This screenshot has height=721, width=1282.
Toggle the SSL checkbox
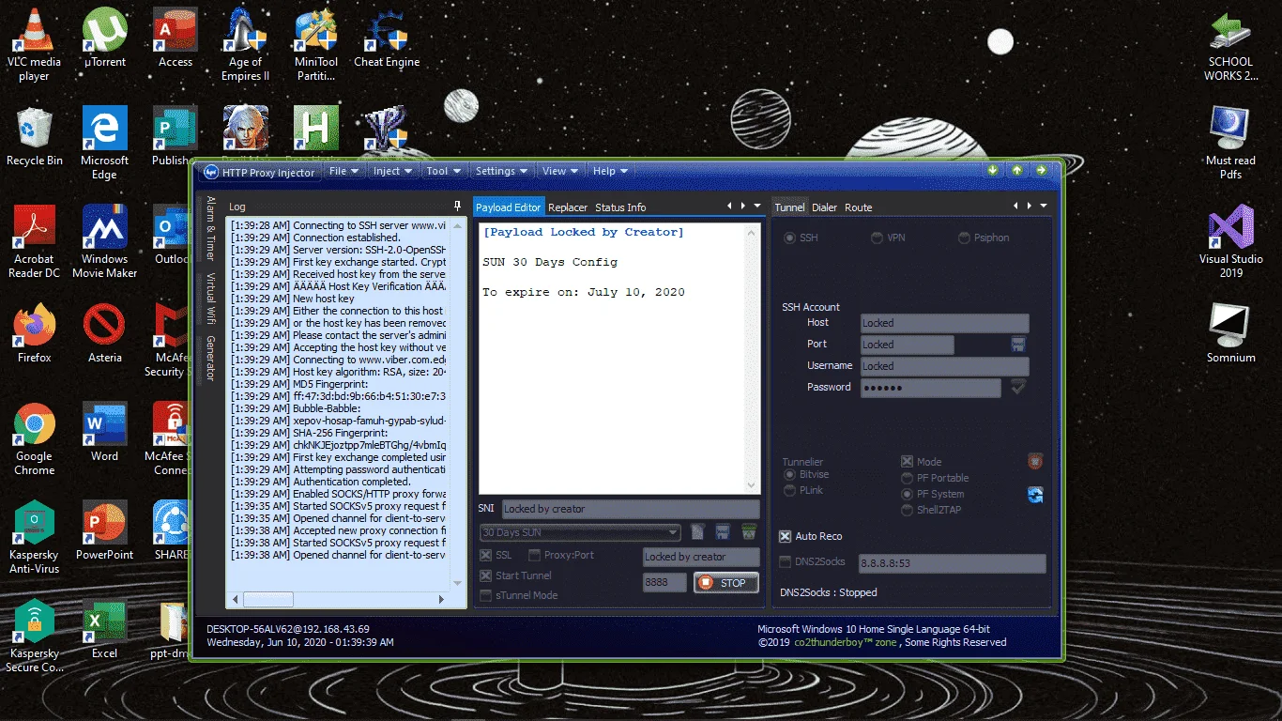[485, 556]
